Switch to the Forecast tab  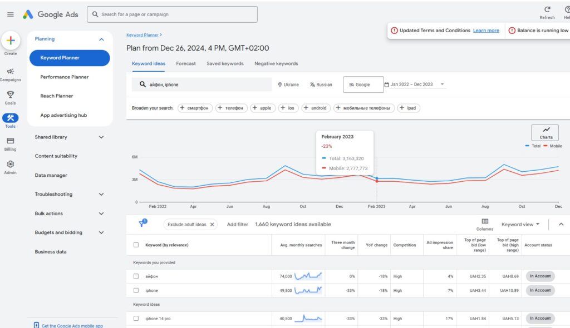[186, 63]
